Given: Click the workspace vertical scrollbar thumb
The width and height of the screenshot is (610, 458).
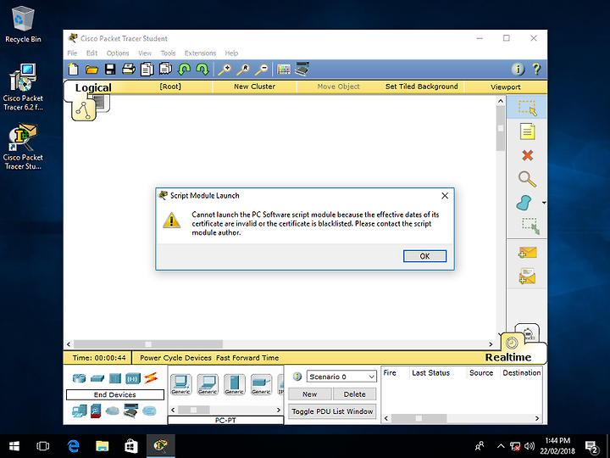Looking at the screenshot, I should point(501,128).
